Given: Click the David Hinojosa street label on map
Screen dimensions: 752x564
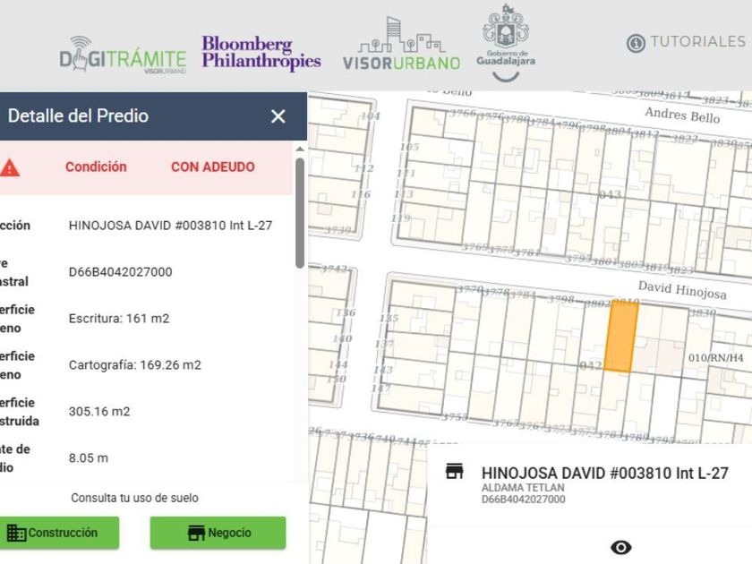Looking at the screenshot, I should click(682, 290).
